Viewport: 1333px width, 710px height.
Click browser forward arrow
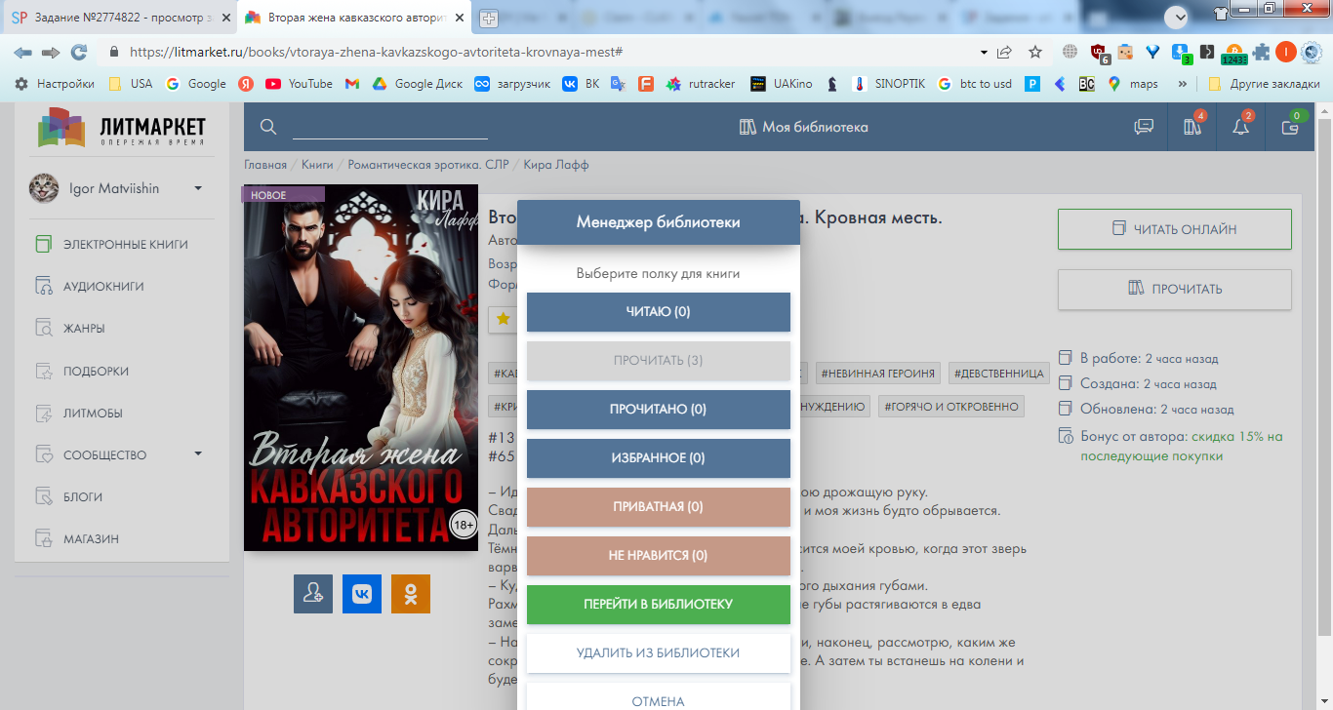coord(51,52)
